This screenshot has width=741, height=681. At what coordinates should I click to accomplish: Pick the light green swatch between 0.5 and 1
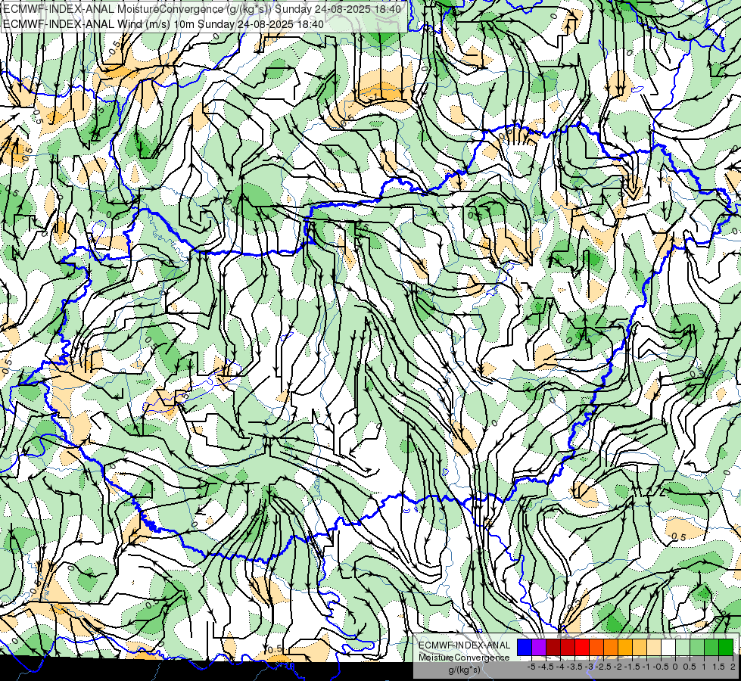(x=697, y=647)
